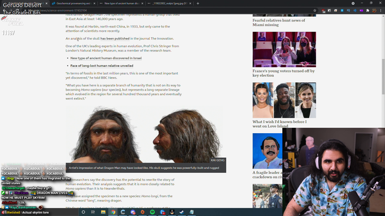Open the circular media control dropdown in title bar
Image resolution: width=385 pixels, height=216 pixels.
click(x=353, y=4)
